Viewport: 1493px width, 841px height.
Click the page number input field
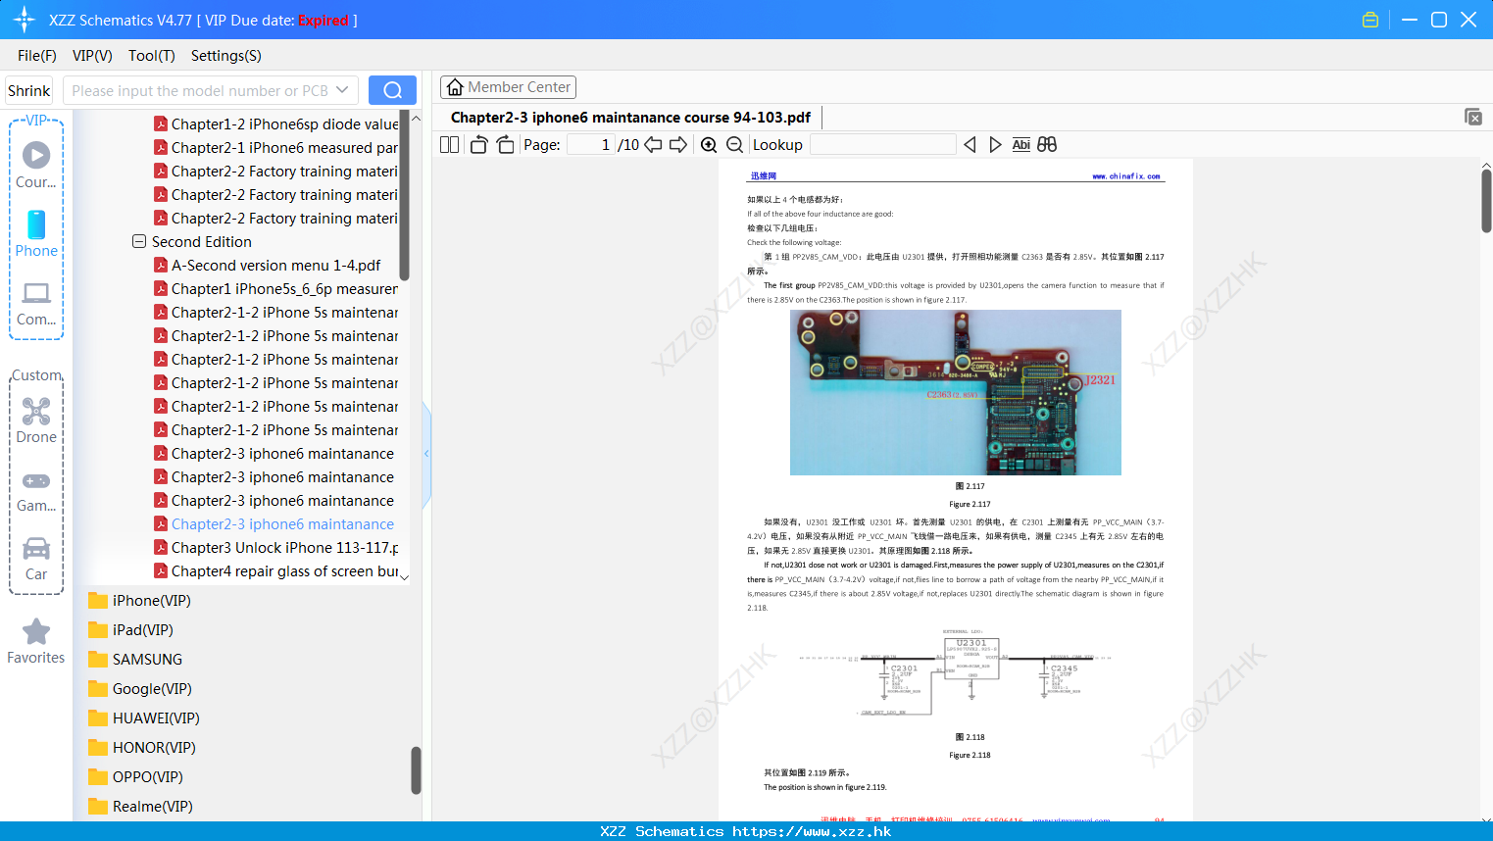point(590,145)
